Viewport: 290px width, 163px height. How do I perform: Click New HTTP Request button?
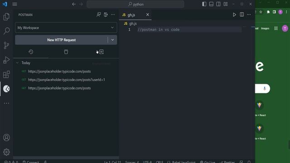[62, 40]
